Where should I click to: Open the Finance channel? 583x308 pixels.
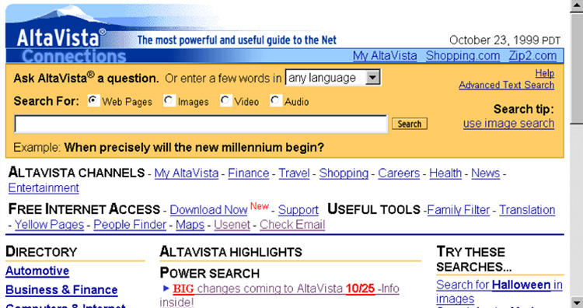pyautogui.click(x=249, y=173)
